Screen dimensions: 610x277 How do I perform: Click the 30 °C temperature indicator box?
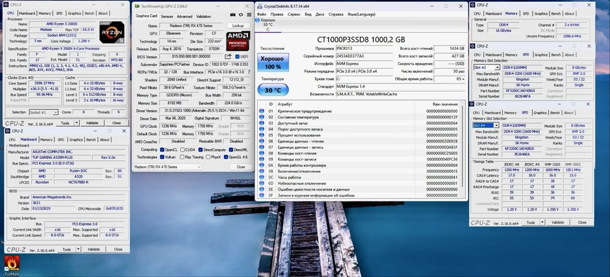[x=273, y=90]
